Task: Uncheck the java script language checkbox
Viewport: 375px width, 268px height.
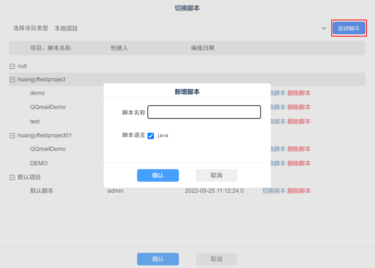Action: (151, 136)
